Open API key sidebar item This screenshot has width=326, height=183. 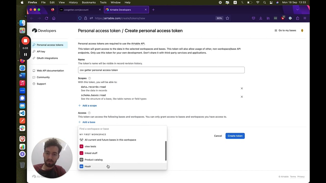41,52
